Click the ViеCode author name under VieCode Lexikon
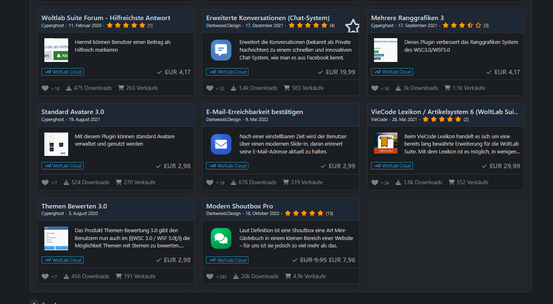This screenshot has width=553, height=304. [x=379, y=119]
